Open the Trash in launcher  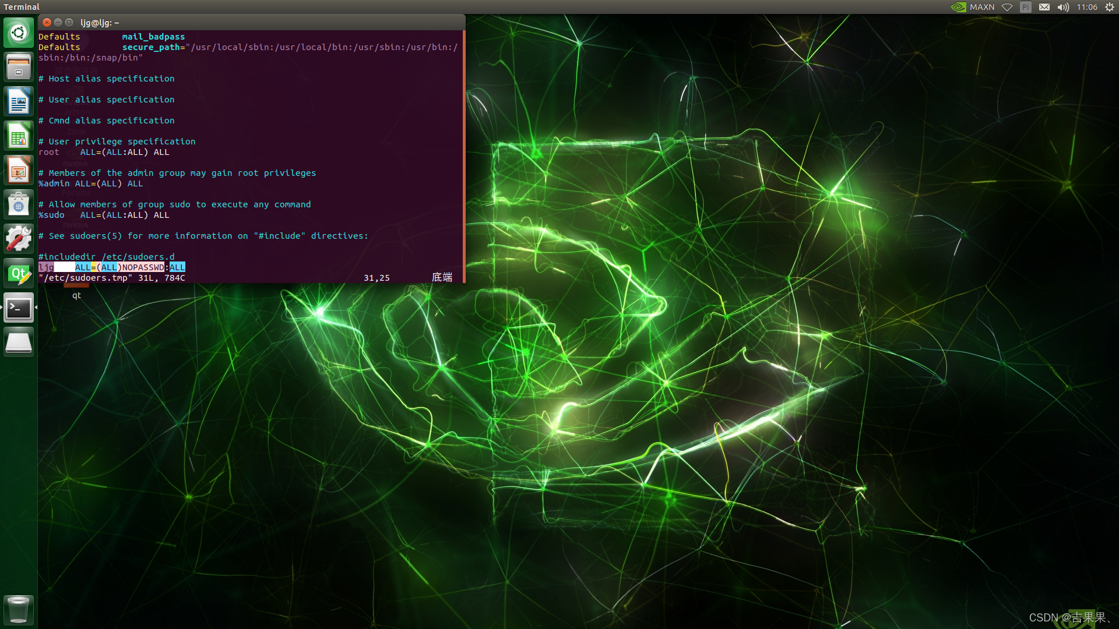(x=19, y=610)
